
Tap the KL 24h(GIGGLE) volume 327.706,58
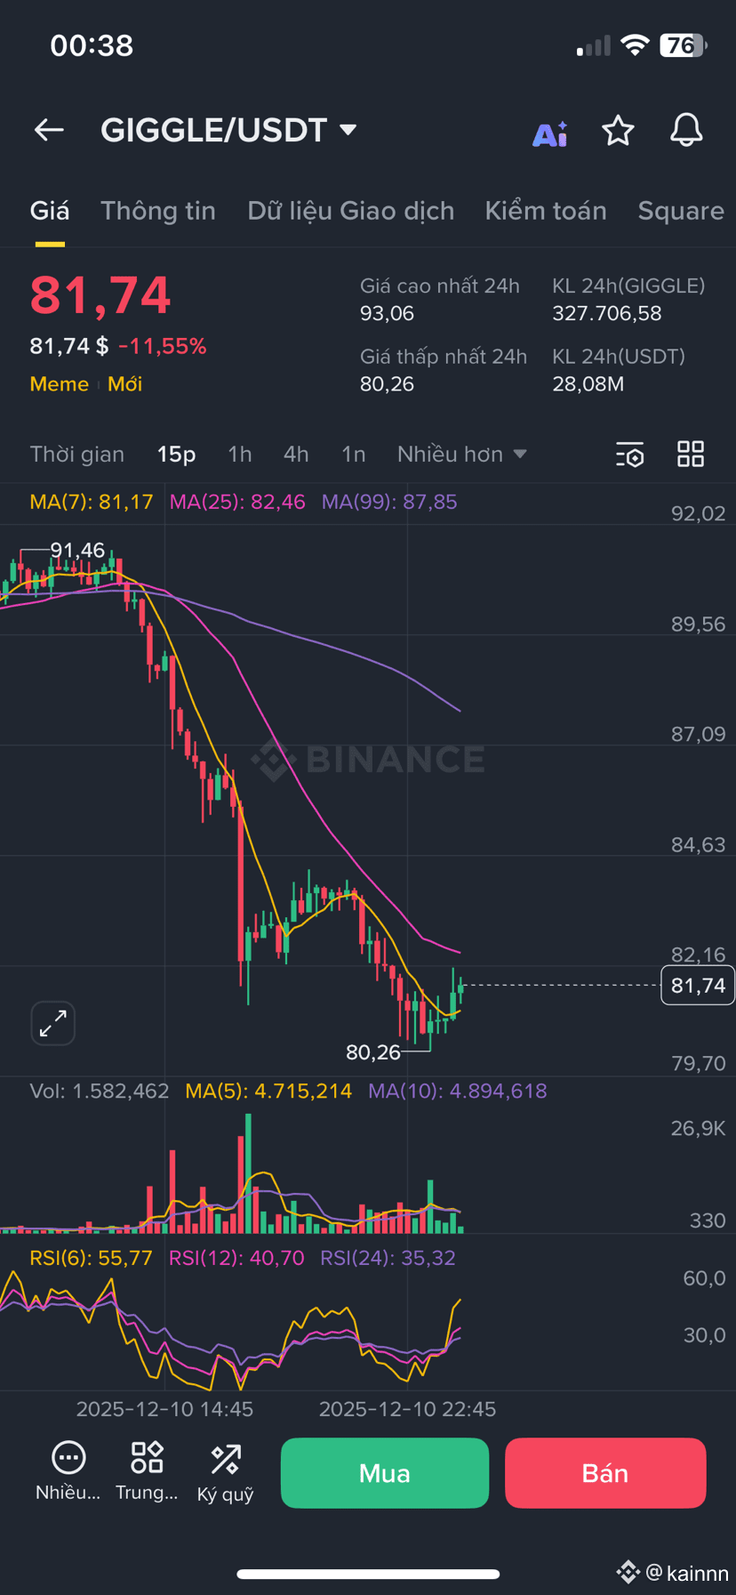point(607,313)
